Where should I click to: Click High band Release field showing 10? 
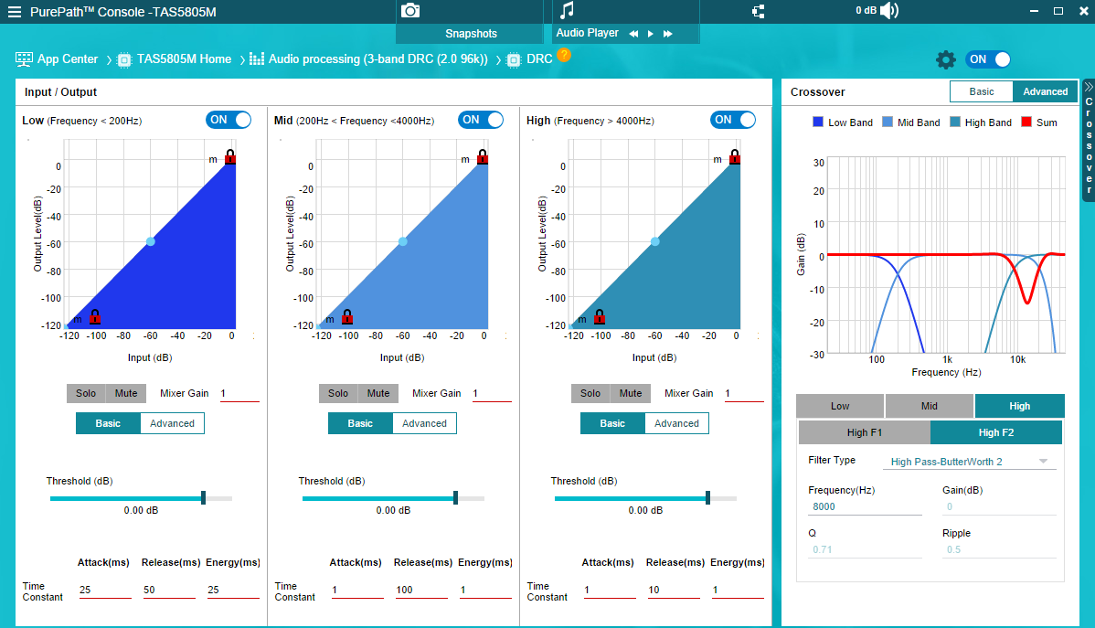674,590
